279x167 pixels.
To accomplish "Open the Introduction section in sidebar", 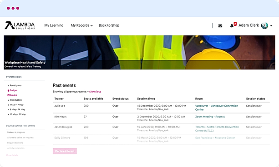I will [15, 100].
